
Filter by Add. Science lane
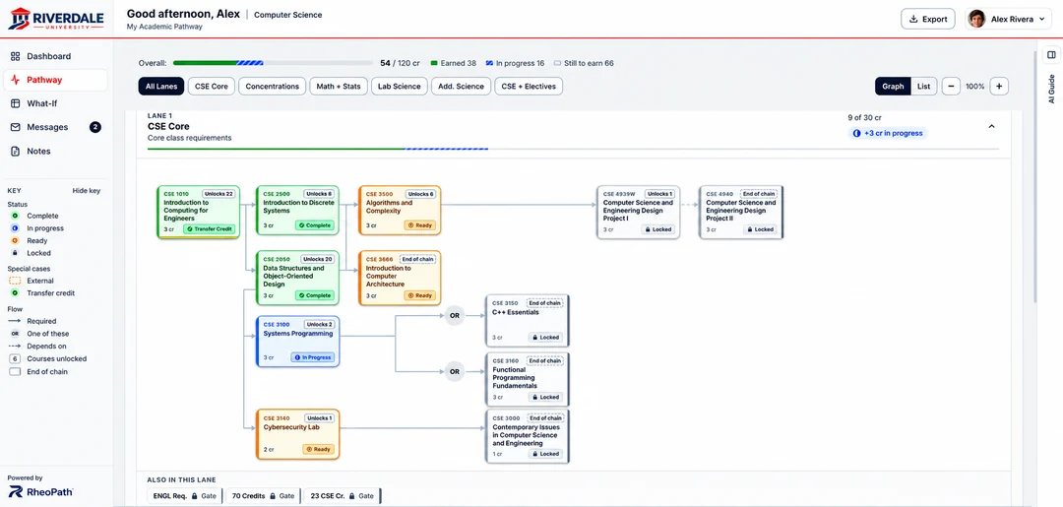pyautogui.click(x=462, y=86)
